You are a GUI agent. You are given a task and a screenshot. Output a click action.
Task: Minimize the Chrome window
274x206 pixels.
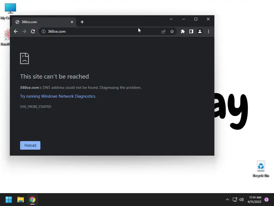(184, 19)
